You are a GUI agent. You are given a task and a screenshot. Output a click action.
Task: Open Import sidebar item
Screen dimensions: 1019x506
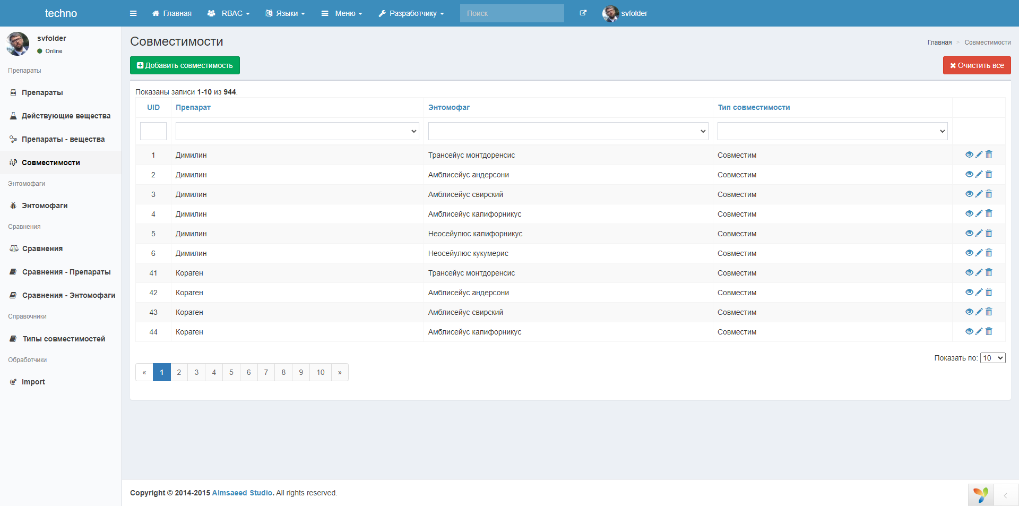click(61, 382)
